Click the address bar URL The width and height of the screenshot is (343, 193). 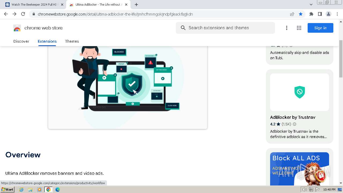tap(115, 14)
